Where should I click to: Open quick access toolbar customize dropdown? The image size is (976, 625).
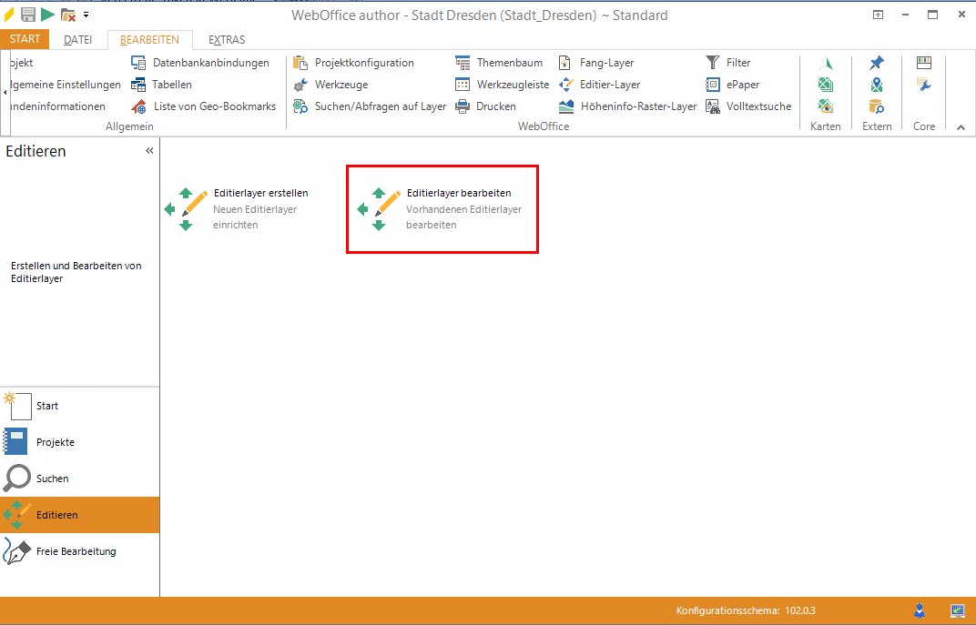(86, 15)
